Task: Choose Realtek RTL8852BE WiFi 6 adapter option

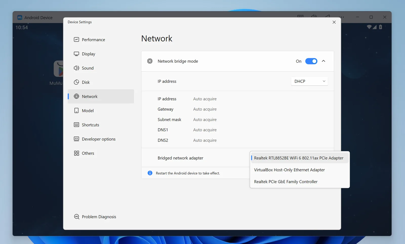Action: (300, 158)
